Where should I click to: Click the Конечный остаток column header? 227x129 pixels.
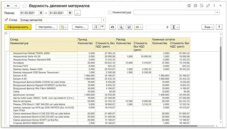coord(171,39)
